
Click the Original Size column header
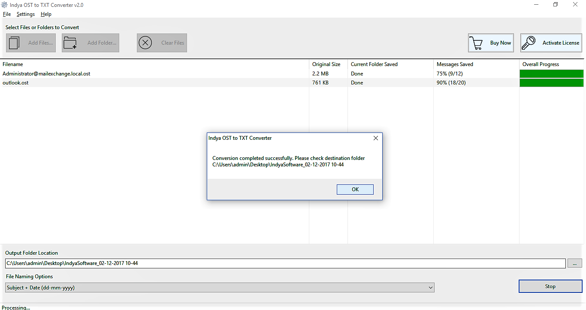pyautogui.click(x=326, y=64)
